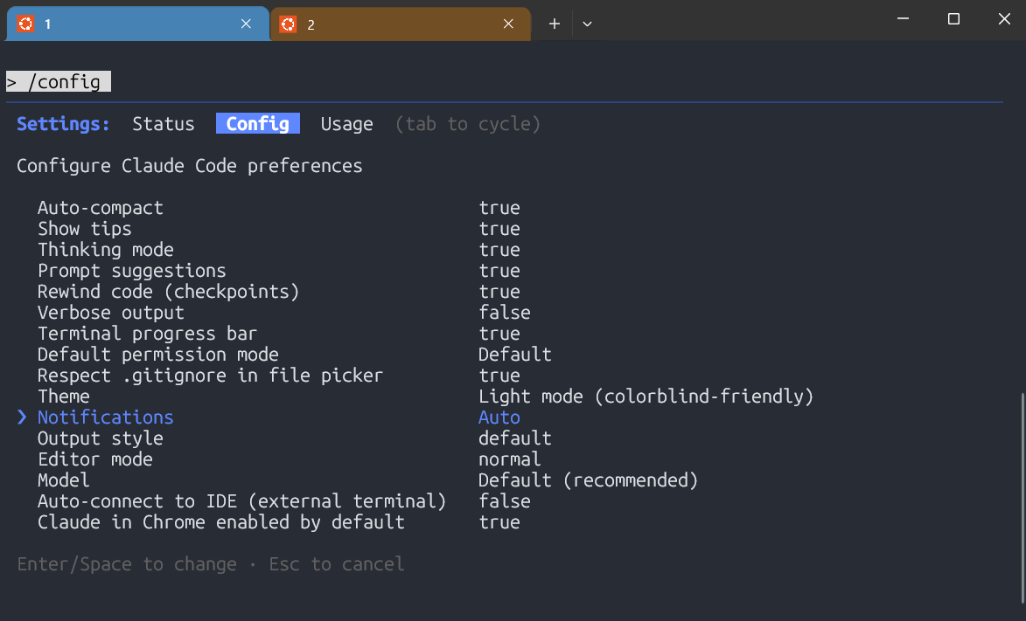Image resolution: width=1026 pixels, height=621 pixels.
Task: Select the Notifications setting row
Action: click(x=105, y=417)
